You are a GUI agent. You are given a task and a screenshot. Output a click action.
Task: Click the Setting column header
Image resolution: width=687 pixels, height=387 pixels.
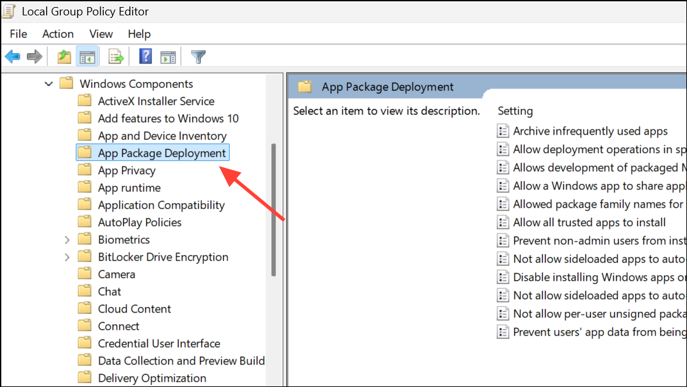click(515, 111)
